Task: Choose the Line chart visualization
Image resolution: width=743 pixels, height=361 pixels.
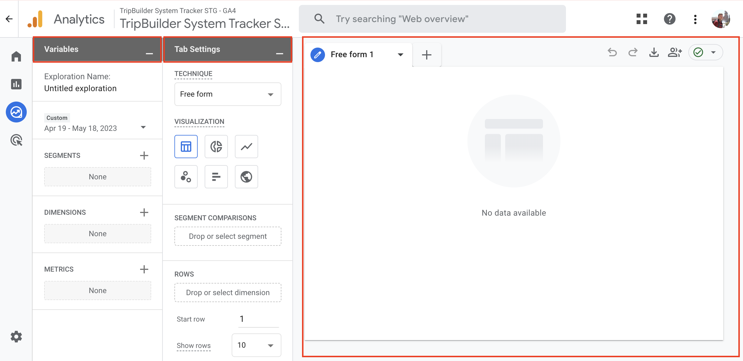Action: pos(247,147)
